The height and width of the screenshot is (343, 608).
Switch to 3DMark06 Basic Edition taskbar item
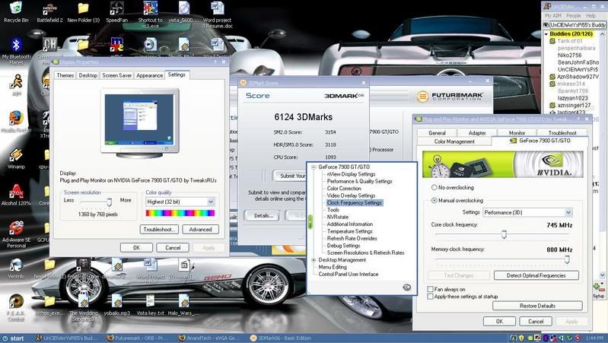pyautogui.click(x=281, y=338)
